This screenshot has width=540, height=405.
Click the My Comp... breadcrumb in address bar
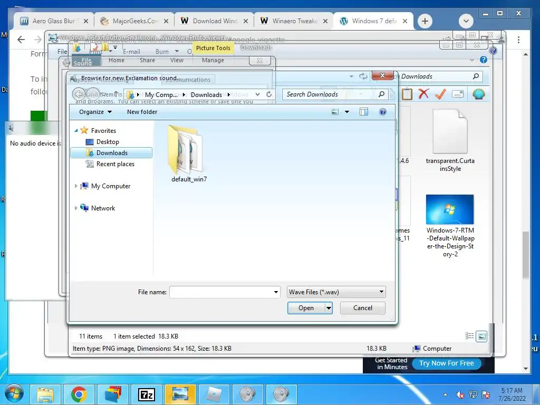tap(161, 94)
